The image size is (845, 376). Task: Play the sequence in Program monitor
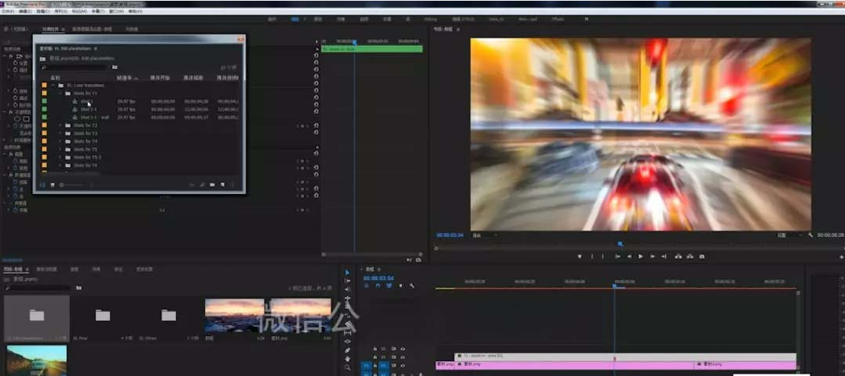(640, 257)
